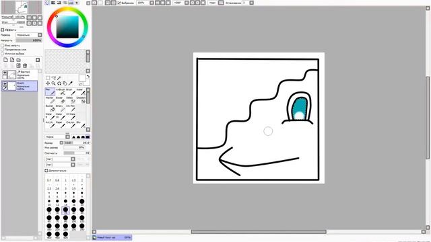Select the lasso selection tool
The width and height of the screenshot is (431, 242).
coord(54,78)
